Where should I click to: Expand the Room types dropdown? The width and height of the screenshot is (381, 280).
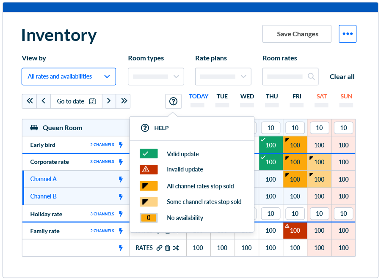pyautogui.click(x=156, y=76)
